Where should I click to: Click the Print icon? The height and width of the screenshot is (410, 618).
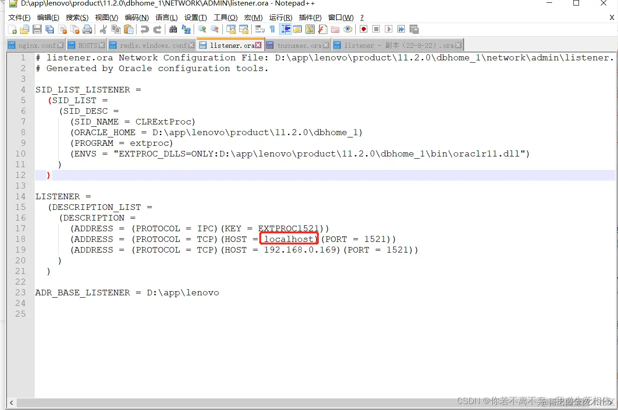87,29
